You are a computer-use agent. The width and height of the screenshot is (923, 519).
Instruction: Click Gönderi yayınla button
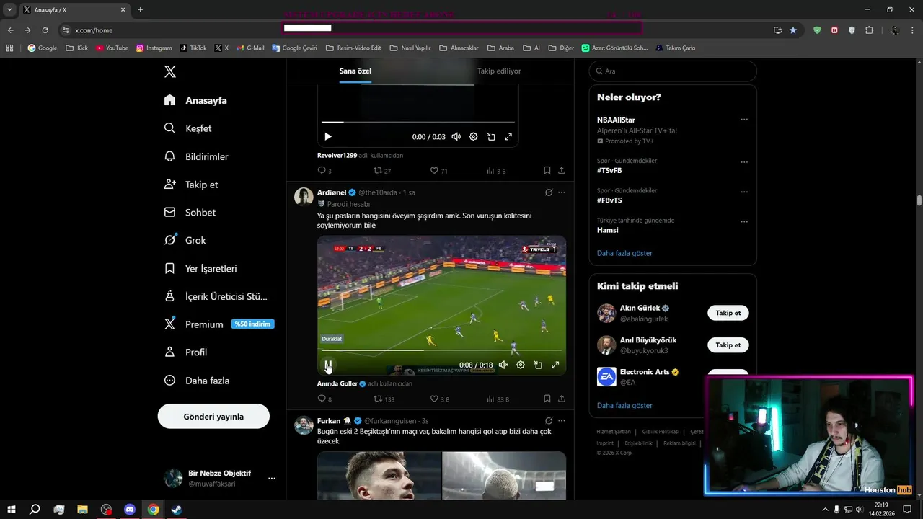click(213, 417)
